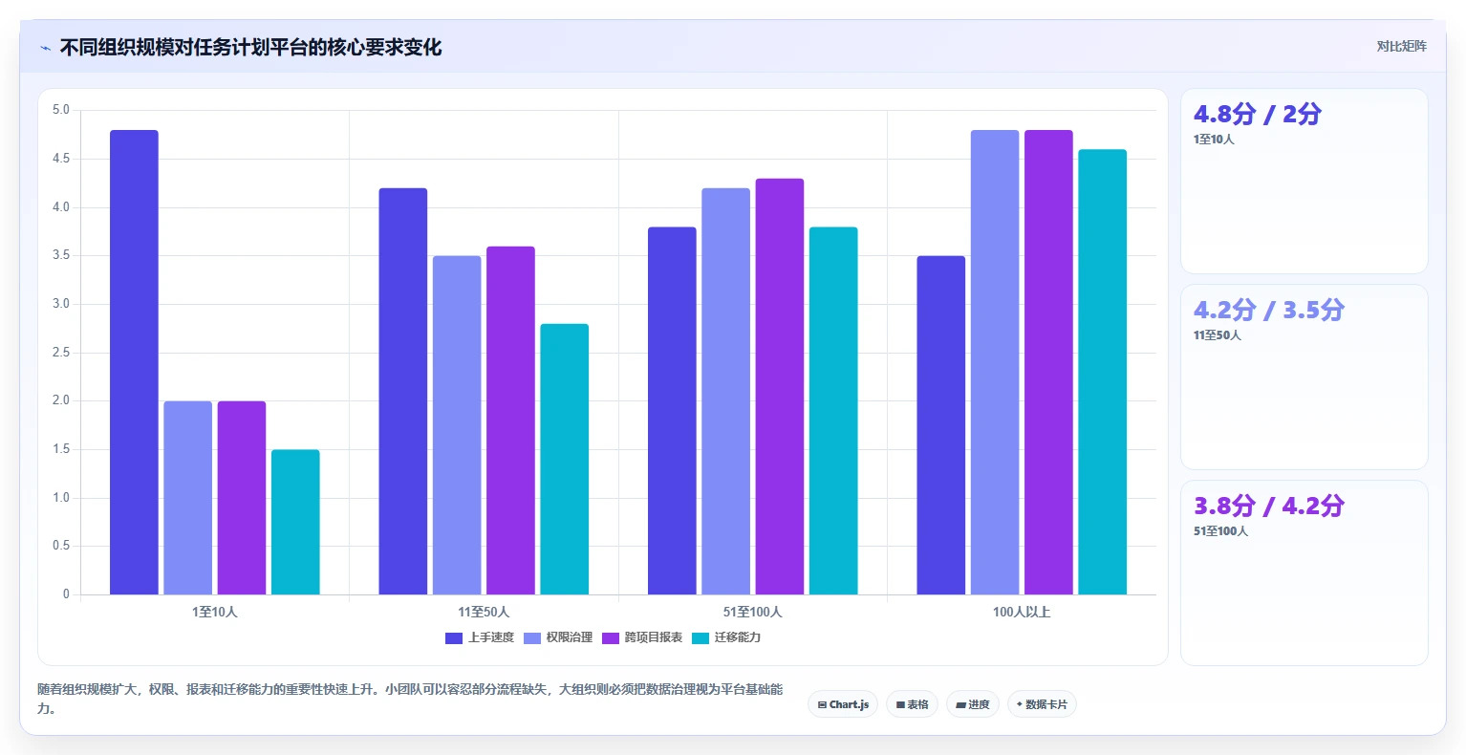Click the 对比矩阵 tag in the header
Viewport: 1466px width, 755px height.
[1401, 46]
